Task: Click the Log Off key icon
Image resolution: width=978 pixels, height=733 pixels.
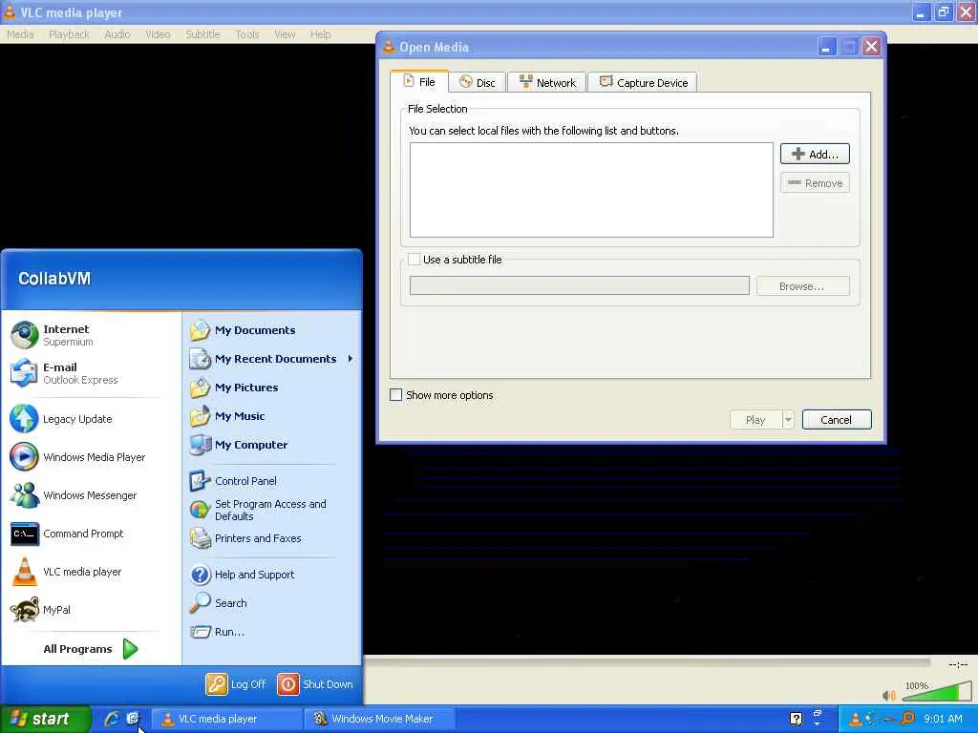Action: coord(217,683)
